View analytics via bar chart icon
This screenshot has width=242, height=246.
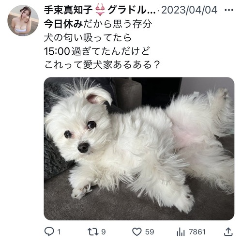pos(181,232)
